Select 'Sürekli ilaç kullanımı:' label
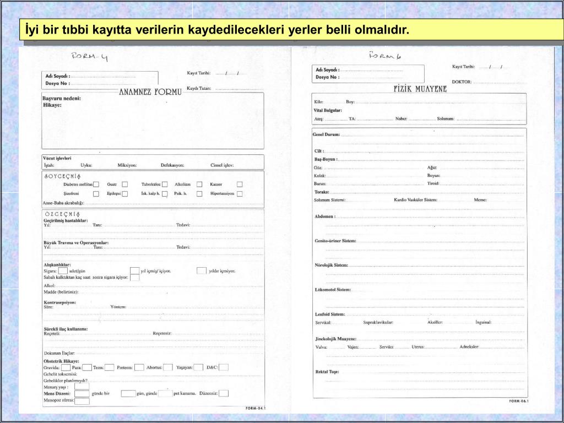 tap(66, 329)
